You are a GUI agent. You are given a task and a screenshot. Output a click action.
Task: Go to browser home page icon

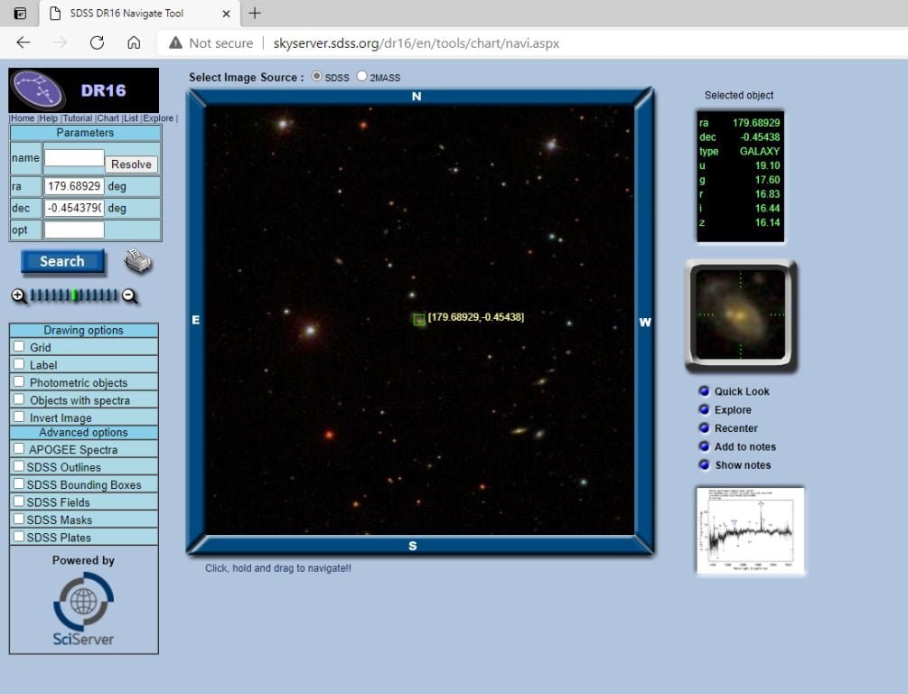coord(134,42)
